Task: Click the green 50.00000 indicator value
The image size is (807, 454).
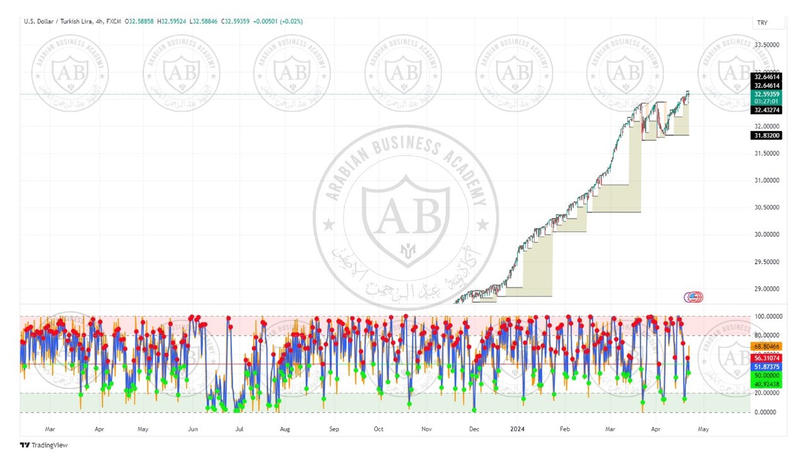Action: (x=767, y=375)
